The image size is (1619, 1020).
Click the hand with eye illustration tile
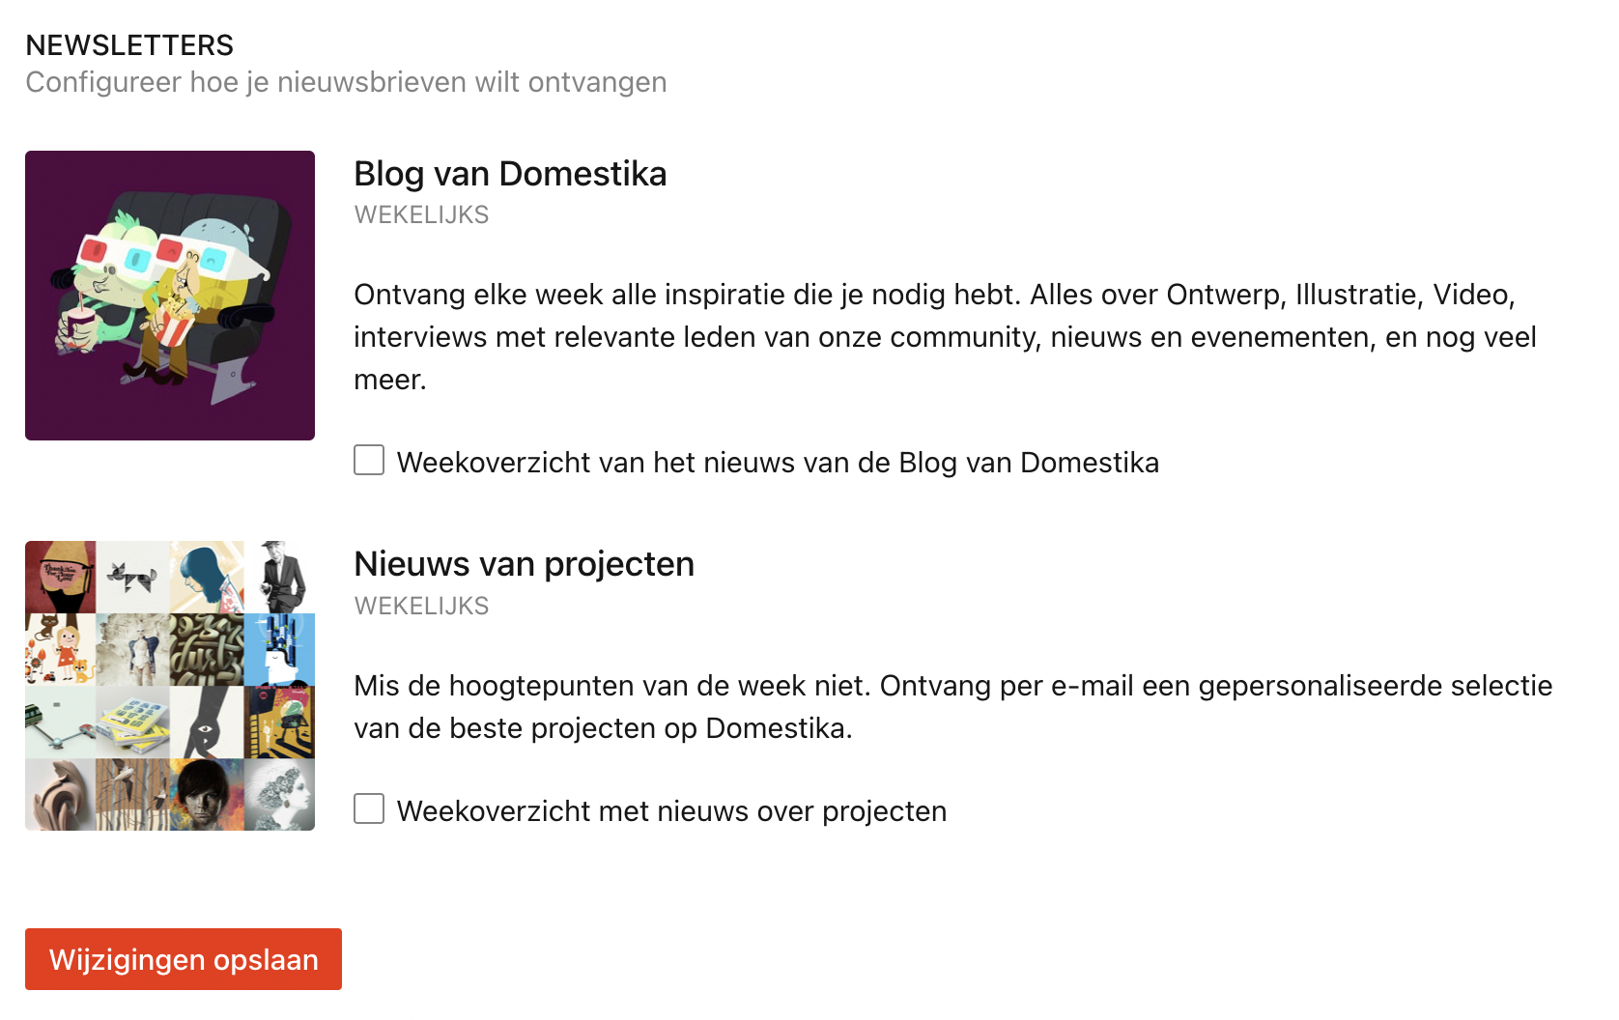point(207,722)
